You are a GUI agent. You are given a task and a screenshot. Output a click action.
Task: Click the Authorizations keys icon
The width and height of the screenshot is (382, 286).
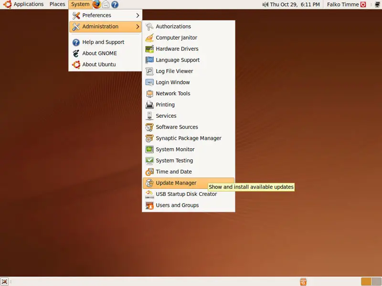click(149, 27)
